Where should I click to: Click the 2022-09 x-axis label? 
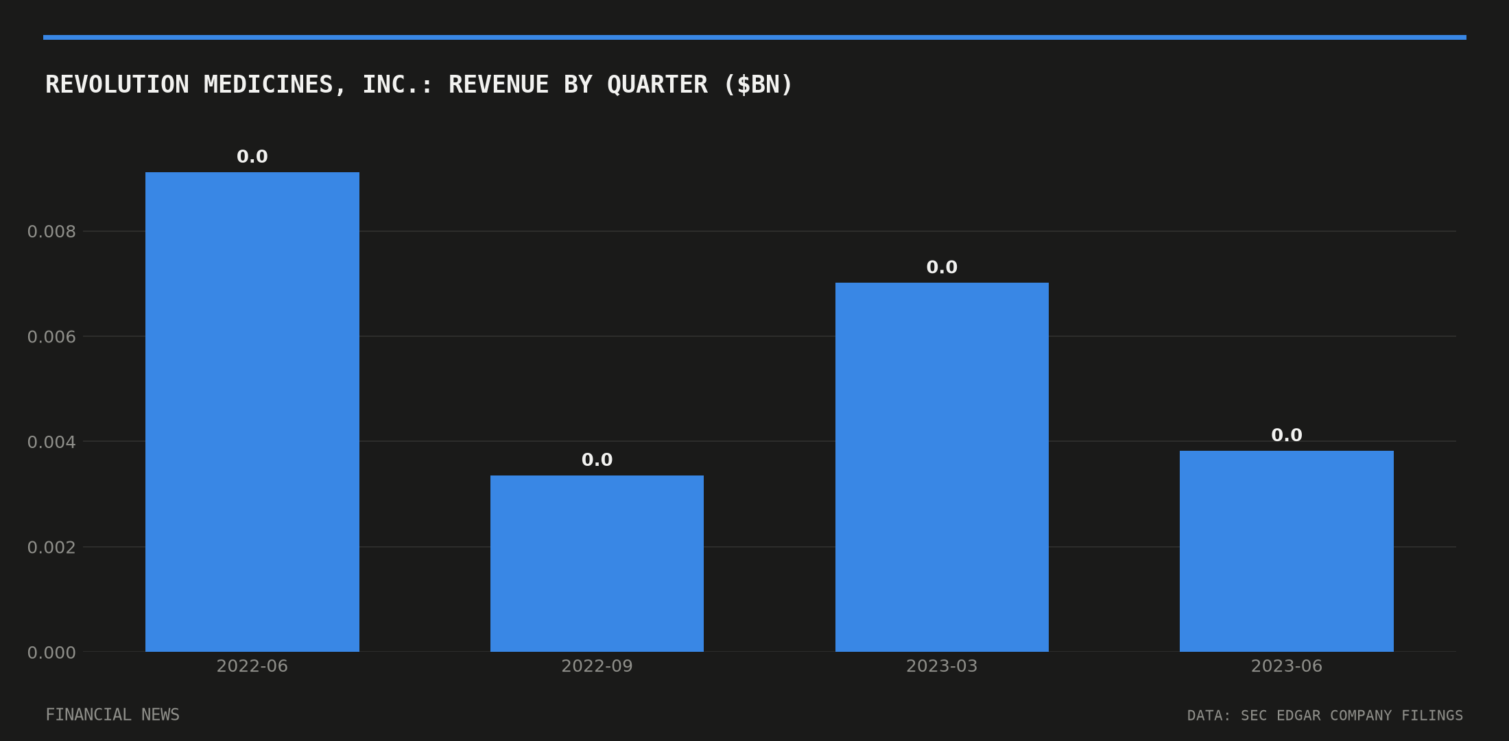(597, 666)
